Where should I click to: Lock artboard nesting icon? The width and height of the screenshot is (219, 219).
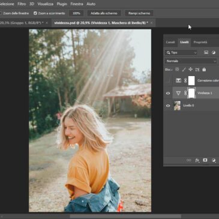click(x=197, y=70)
